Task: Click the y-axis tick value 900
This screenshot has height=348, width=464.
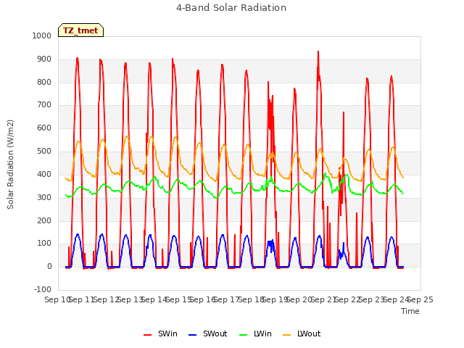Action: pyautogui.click(x=44, y=59)
